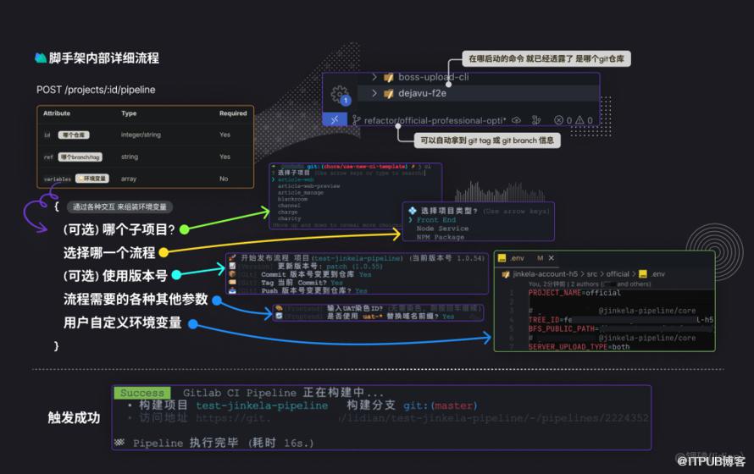Click the integer/string type cell

point(141,135)
